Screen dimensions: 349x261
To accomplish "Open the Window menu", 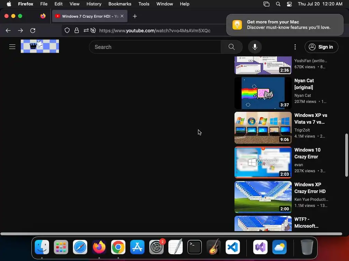I will [x=165, y=4].
